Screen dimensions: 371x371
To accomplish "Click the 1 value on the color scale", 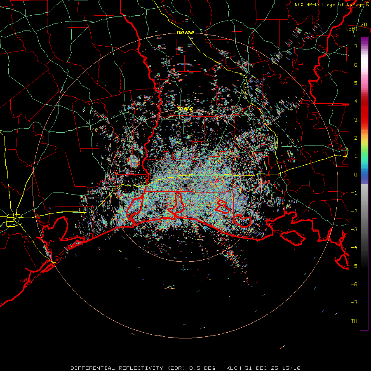I will tap(356, 156).
